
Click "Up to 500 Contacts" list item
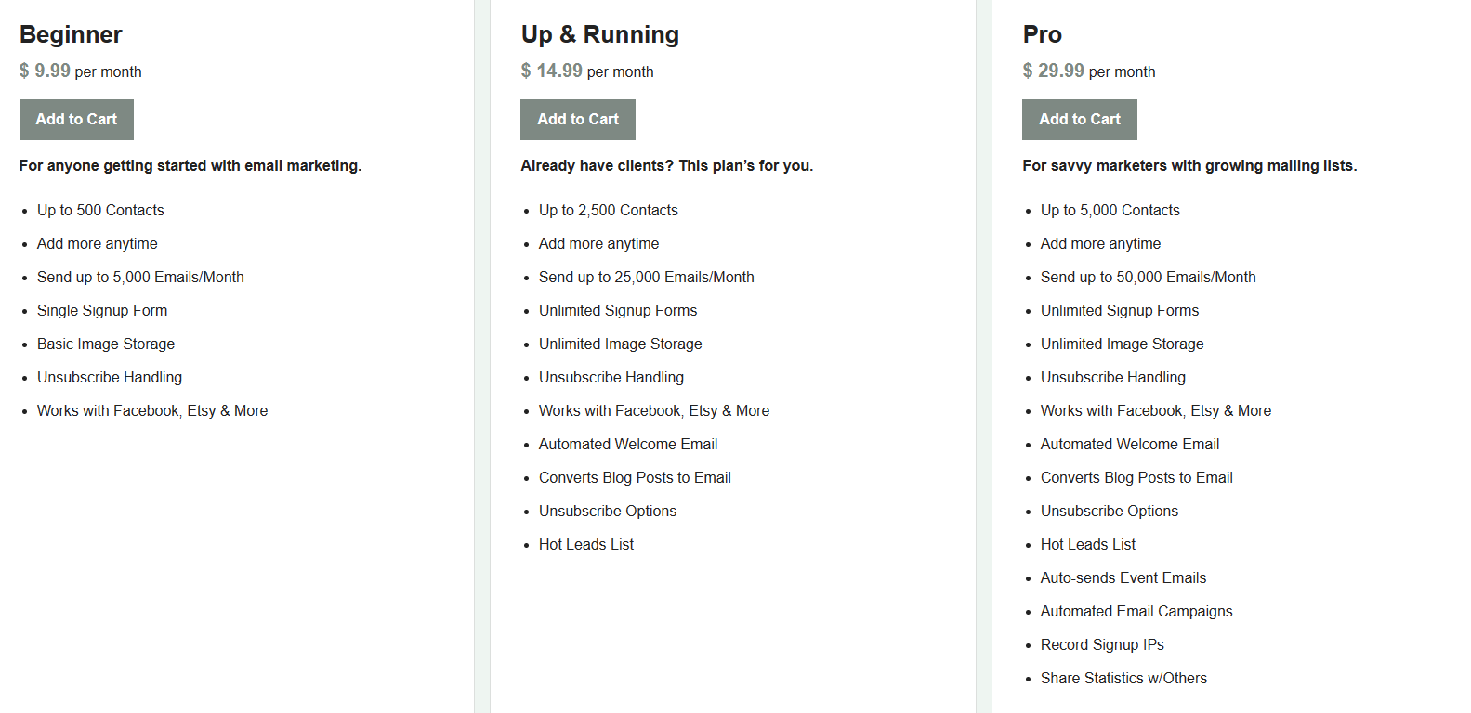tap(100, 211)
